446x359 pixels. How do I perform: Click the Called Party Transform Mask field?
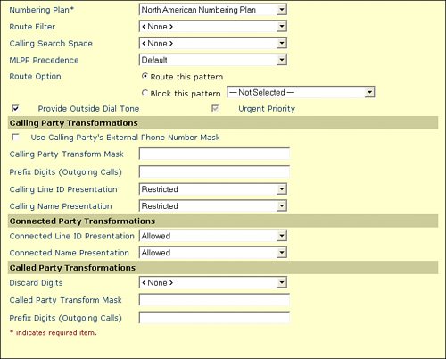point(214,300)
